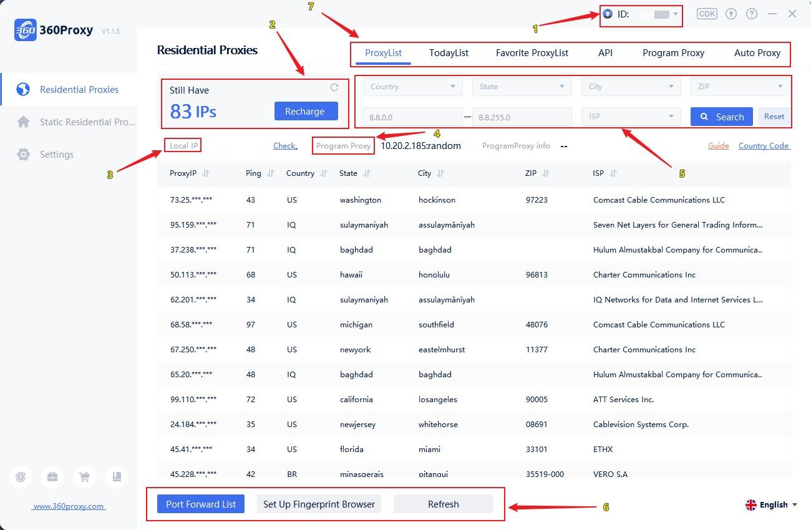Select the row with ISP ATT Services Inc.
Image resolution: width=811 pixels, height=530 pixels.
pyautogui.click(x=474, y=399)
